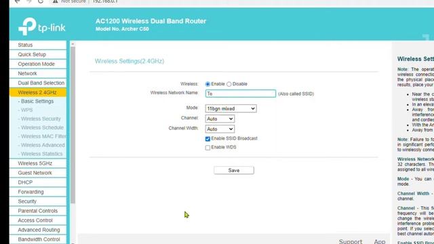Click the Wireless Network Name field
This screenshot has width=434, height=244.
click(x=241, y=94)
